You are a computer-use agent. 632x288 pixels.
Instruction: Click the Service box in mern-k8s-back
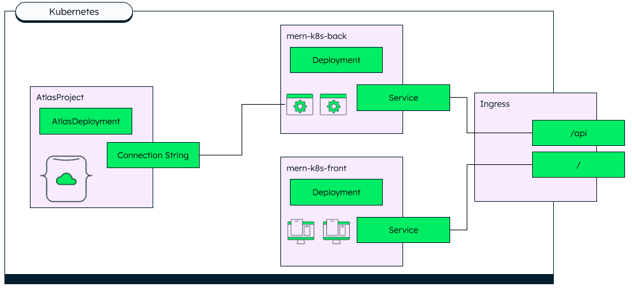(403, 98)
